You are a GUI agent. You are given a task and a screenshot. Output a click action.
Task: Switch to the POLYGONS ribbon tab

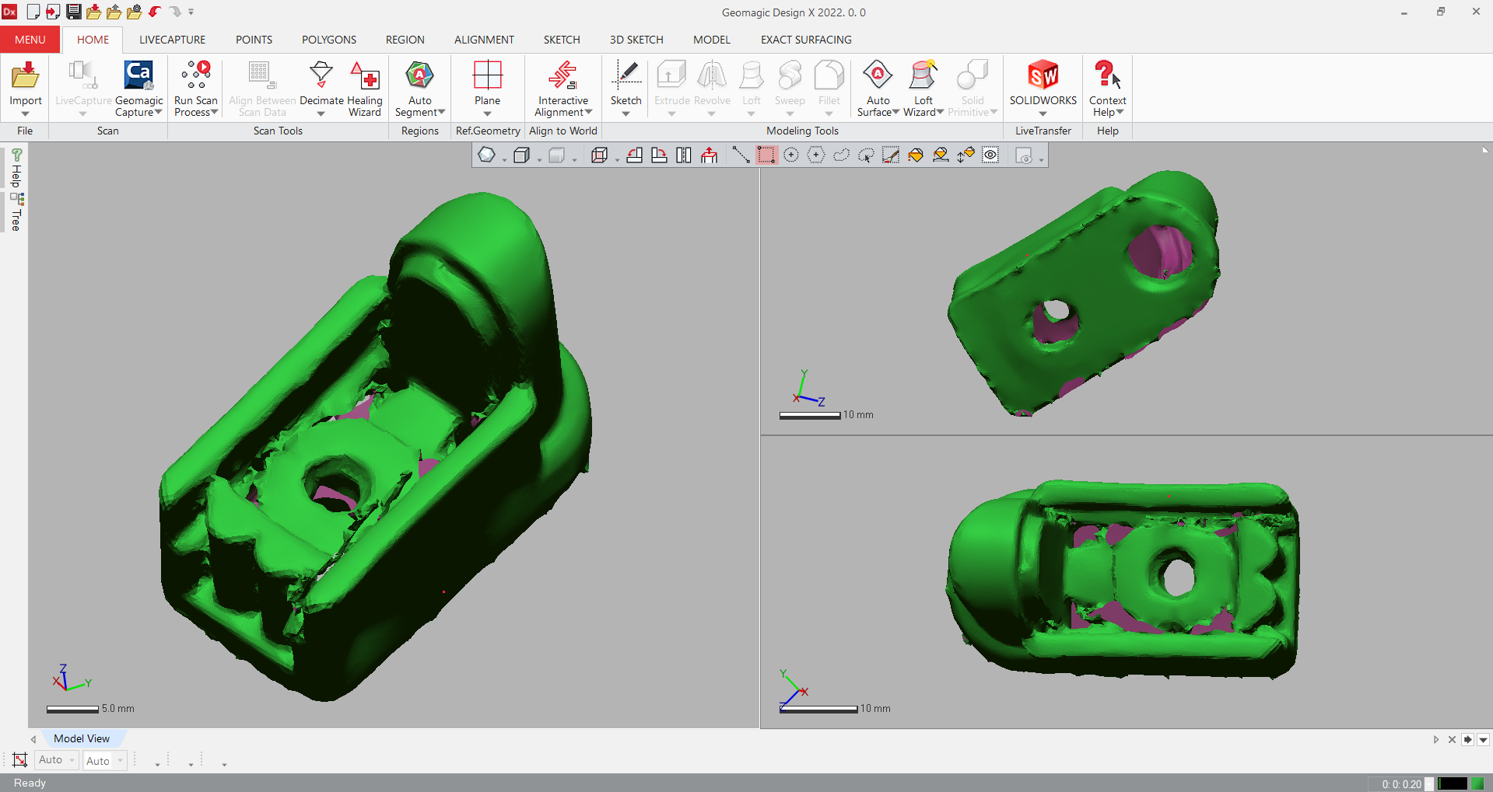328,40
